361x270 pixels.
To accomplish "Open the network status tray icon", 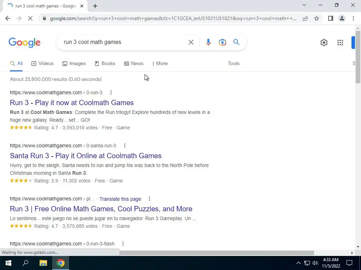I will [307, 263].
